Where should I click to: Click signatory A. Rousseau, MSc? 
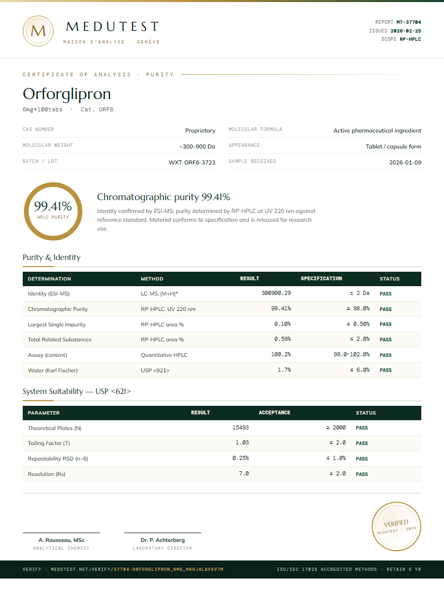[x=61, y=540]
